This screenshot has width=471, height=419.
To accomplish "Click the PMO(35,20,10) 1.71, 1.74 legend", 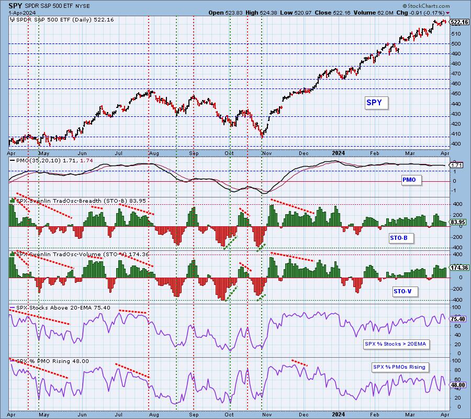I will [x=54, y=160].
